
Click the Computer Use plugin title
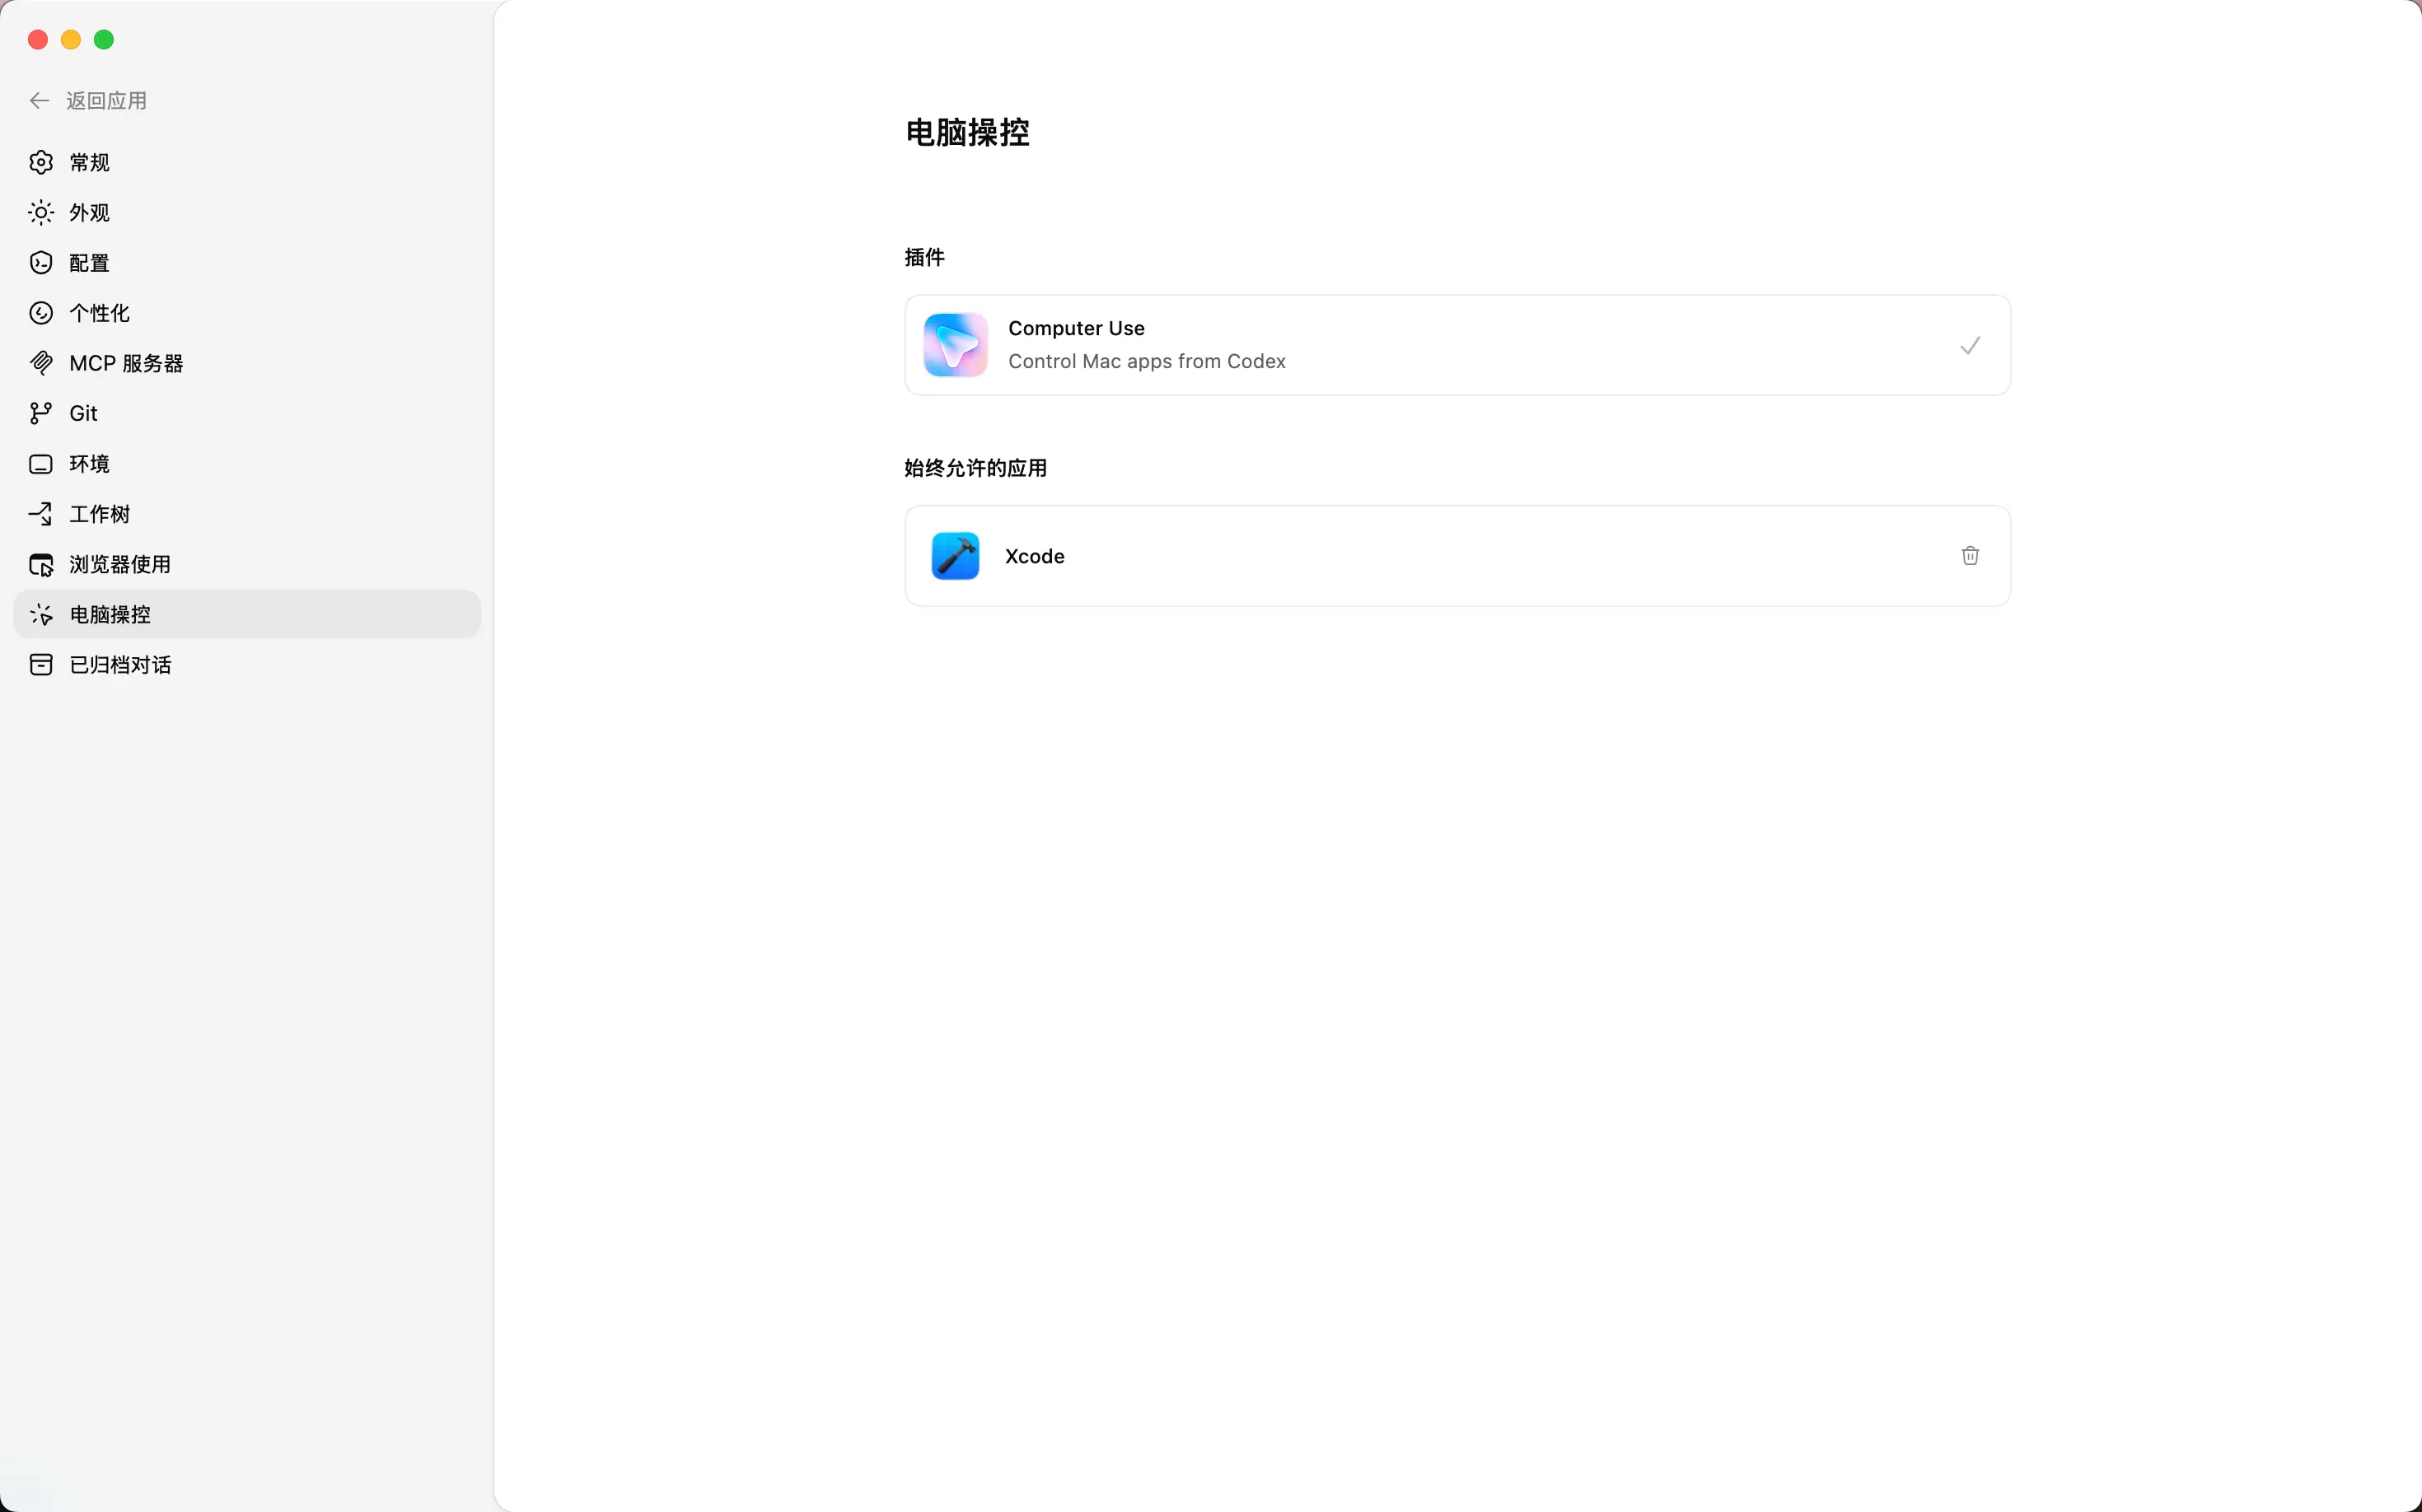(1075, 328)
